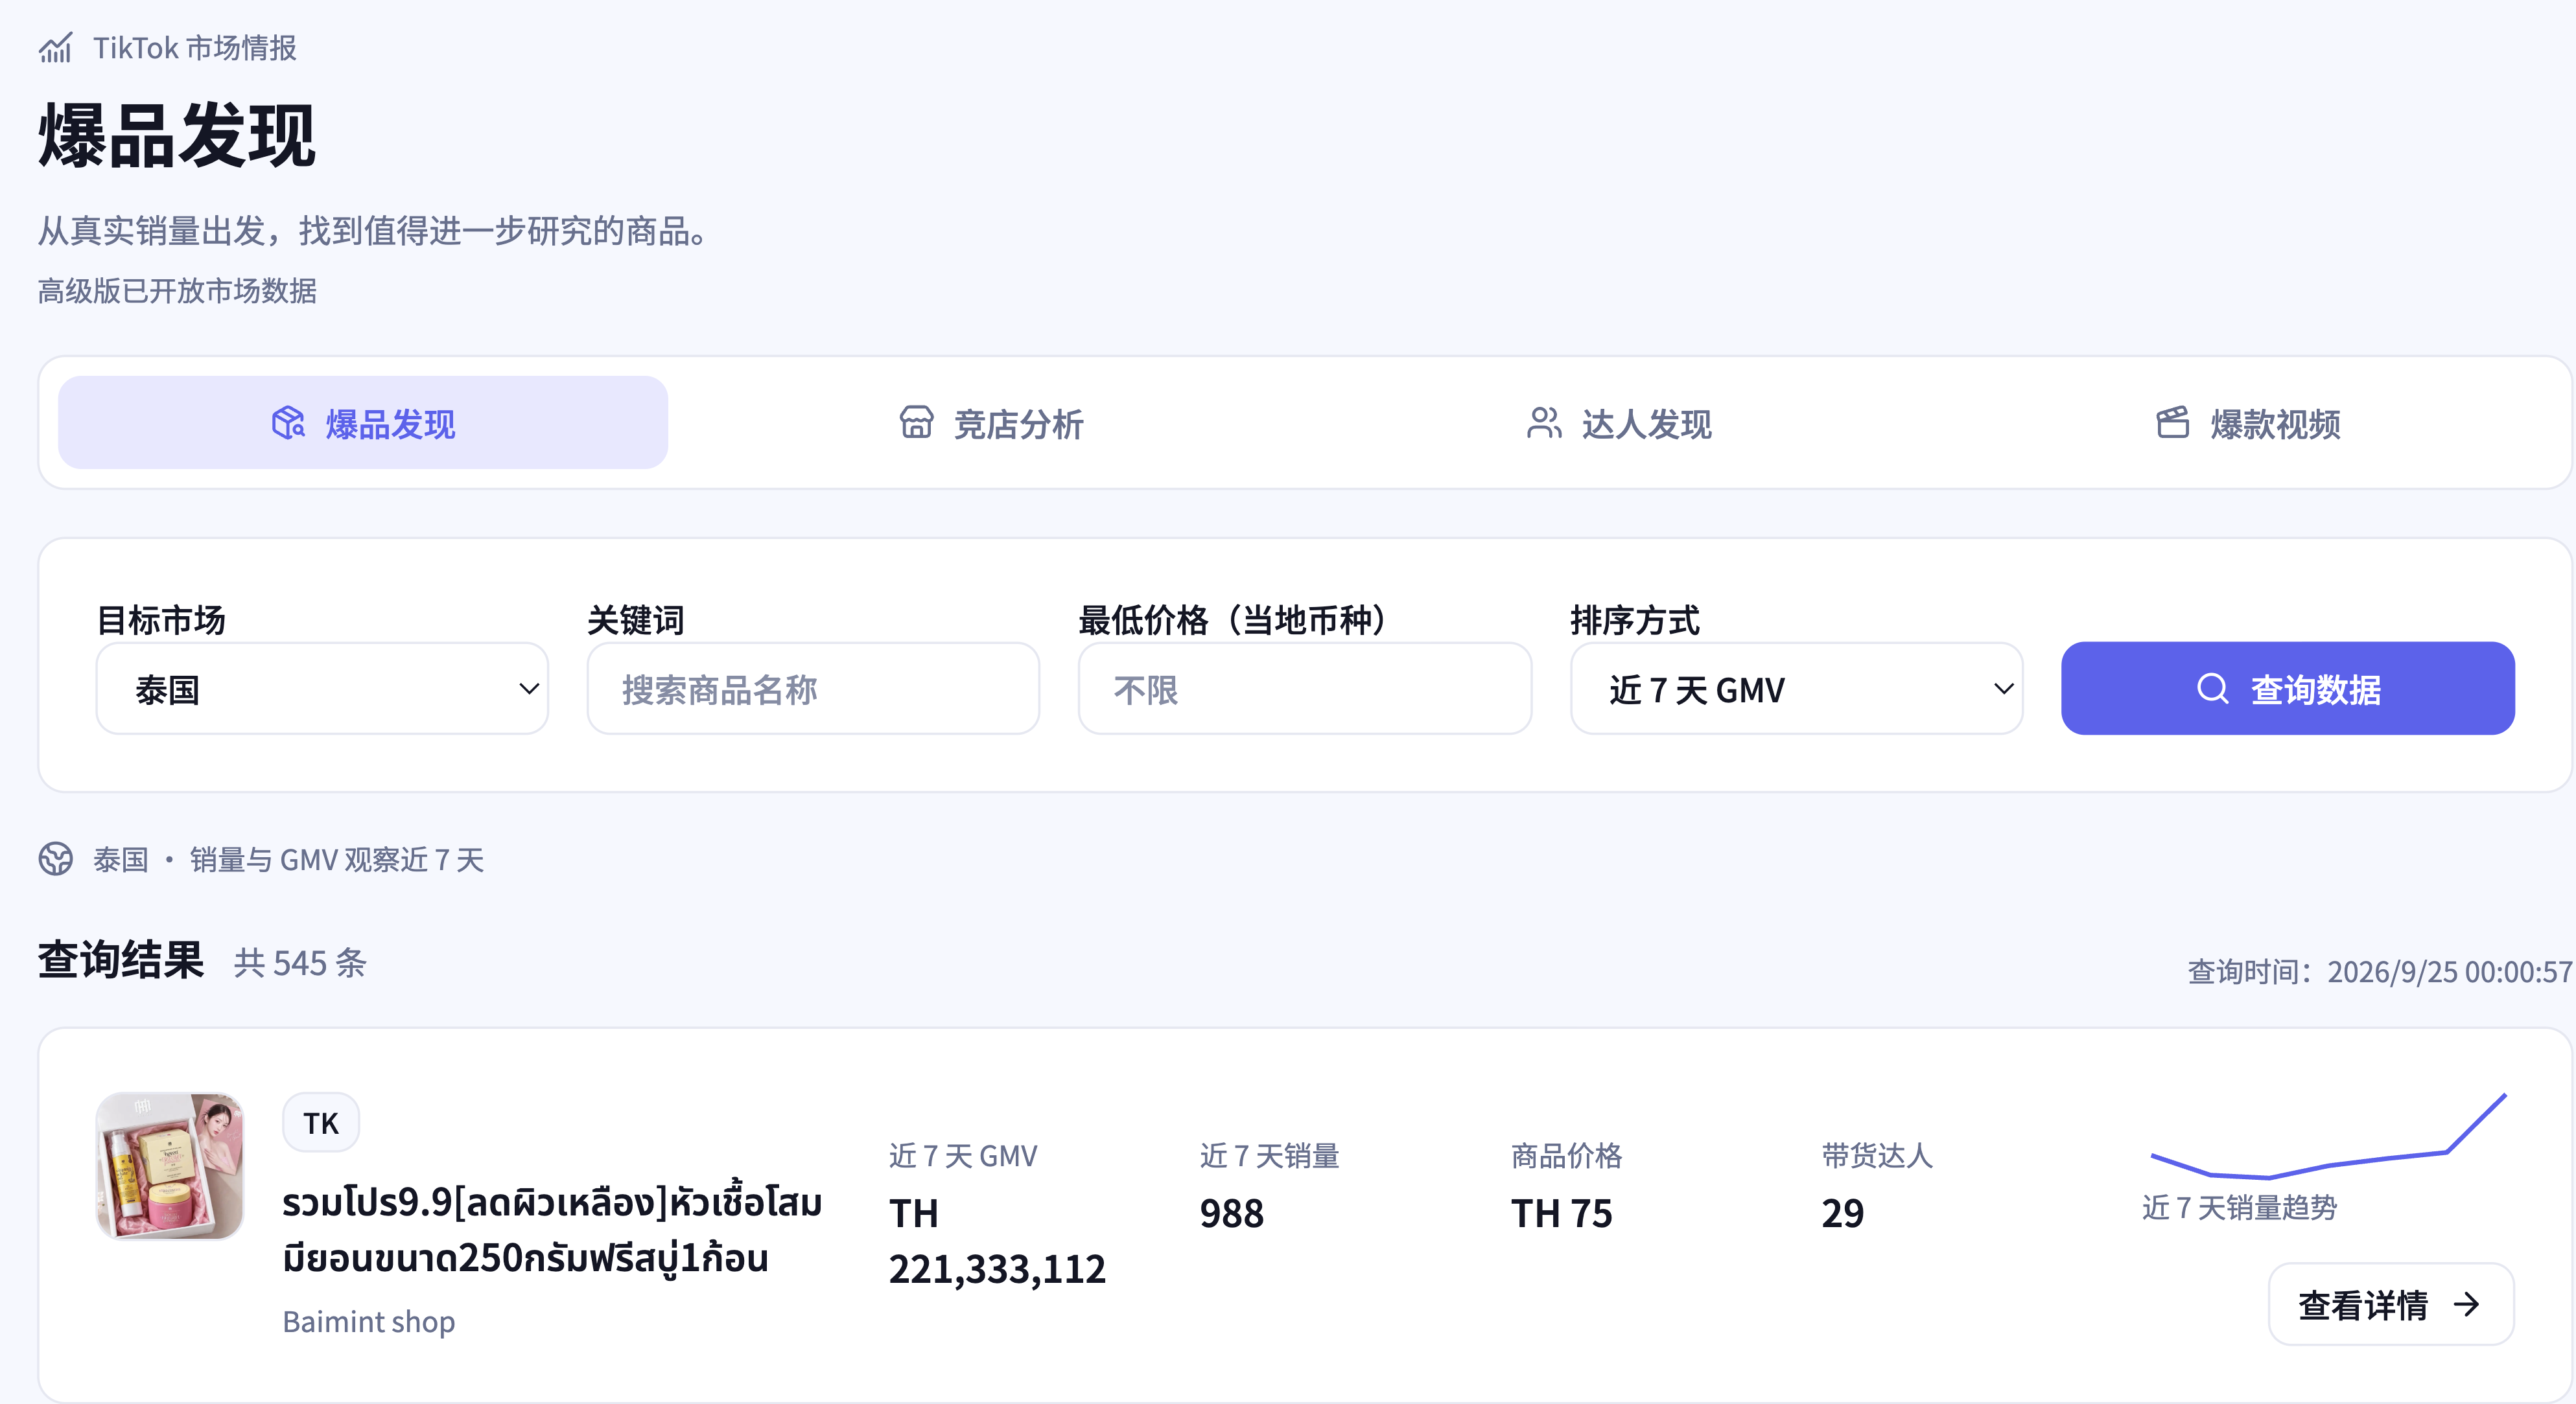Click the TikTok market intelligence chart icon

[x=56, y=47]
